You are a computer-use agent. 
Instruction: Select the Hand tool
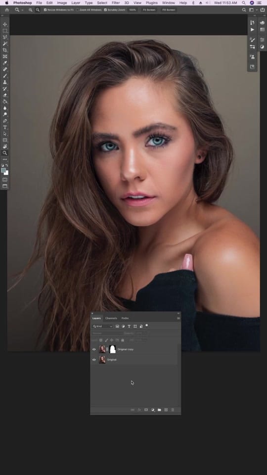(x=5, y=146)
